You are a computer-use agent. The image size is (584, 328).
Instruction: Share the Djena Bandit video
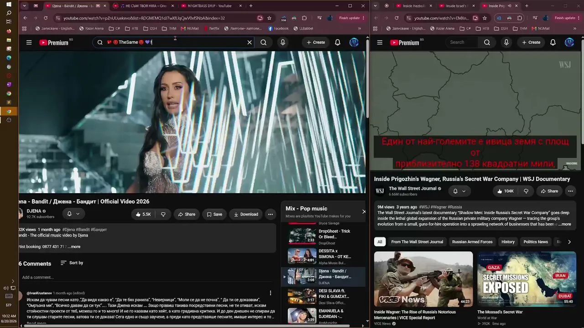coord(187,214)
